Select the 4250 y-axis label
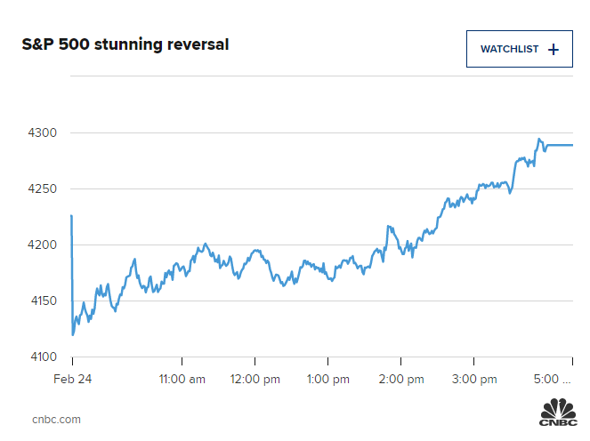This screenshot has width=590, height=441. click(x=44, y=189)
